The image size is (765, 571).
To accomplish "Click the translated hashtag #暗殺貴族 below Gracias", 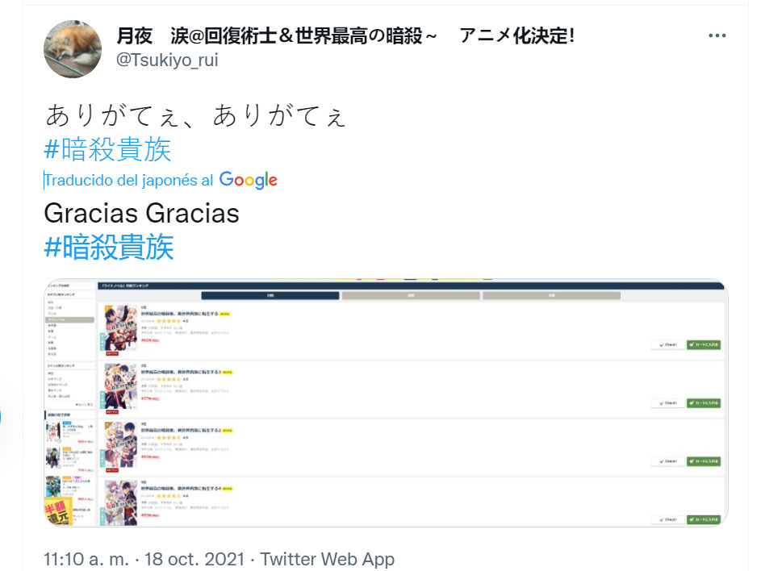I will [109, 247].
